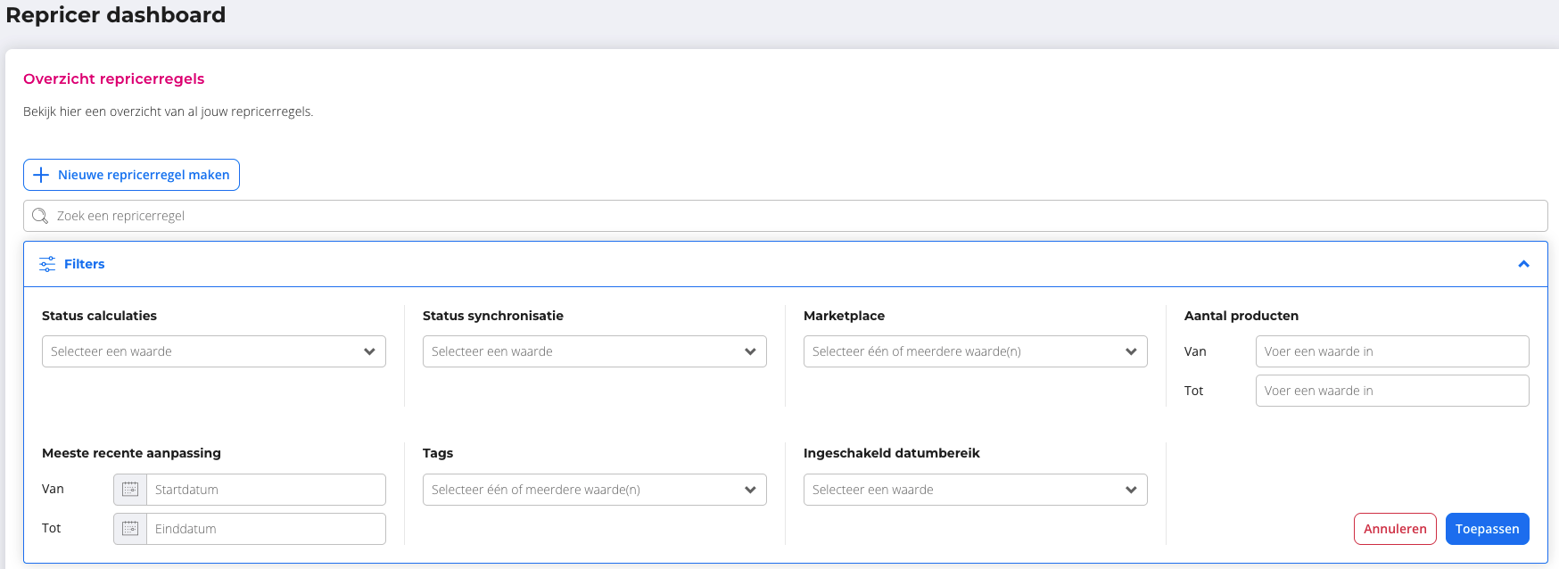Click the Einddatum date field
Image resolution: width=1559 pixels, height=569 pixels.
pos(266,529)
